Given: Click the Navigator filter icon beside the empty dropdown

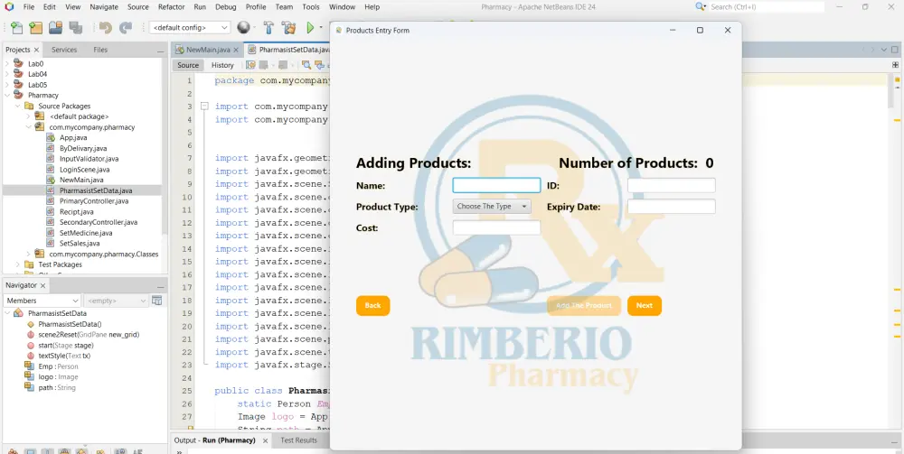Looking at the screenshot, I should pyautogui.click(x=156, y=301).
